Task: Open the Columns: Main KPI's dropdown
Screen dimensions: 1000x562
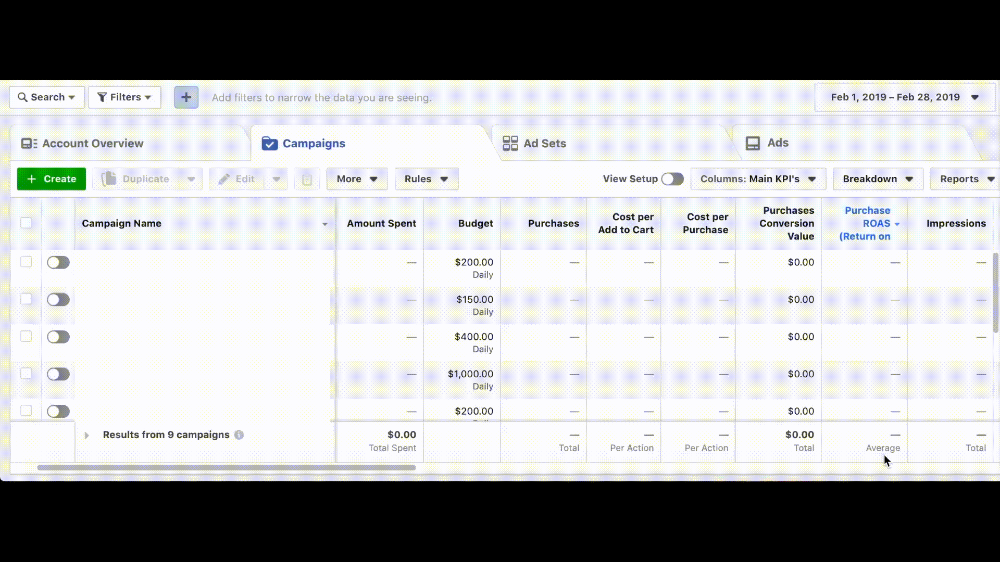Action: (x=758, y=179)
